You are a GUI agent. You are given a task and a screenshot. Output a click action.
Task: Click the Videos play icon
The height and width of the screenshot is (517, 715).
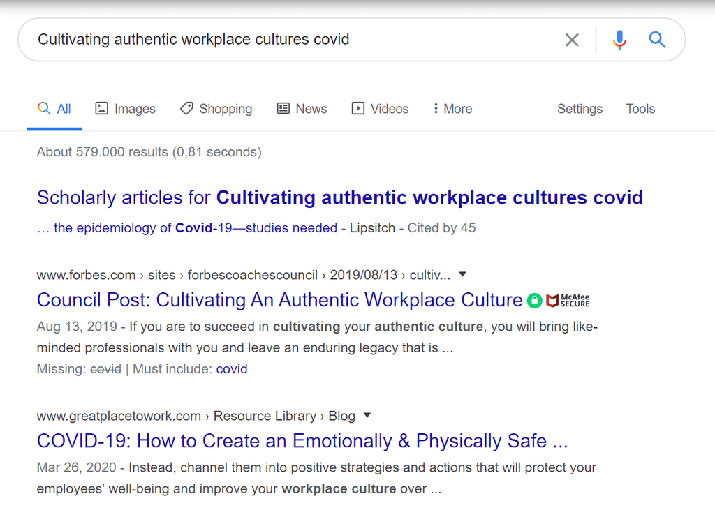(x=358, y=108)
